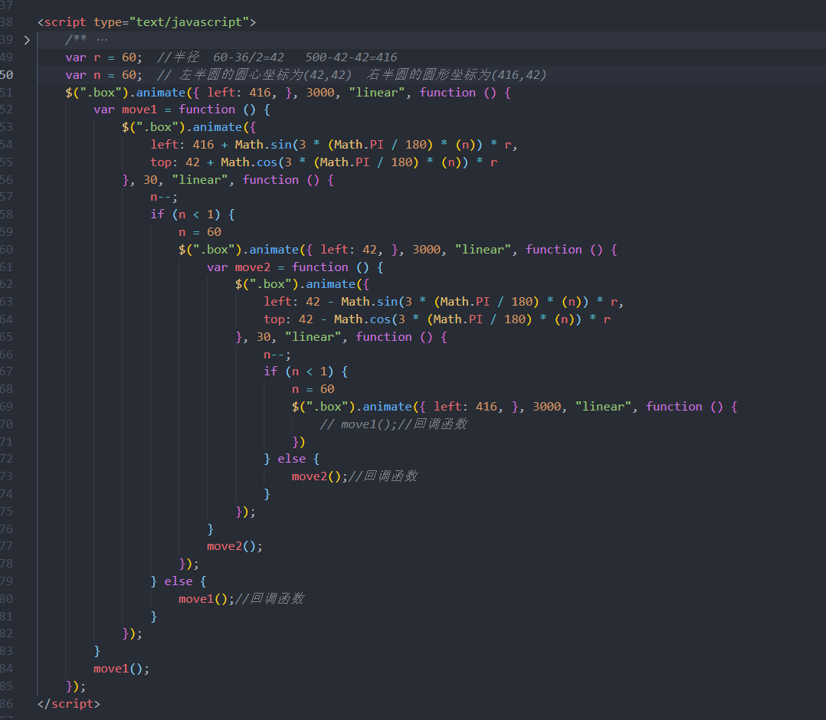Click the closing </script> tag on line 86
This screenshot has height=720, width=826.
pyautogui.click(x=68, y=703)
